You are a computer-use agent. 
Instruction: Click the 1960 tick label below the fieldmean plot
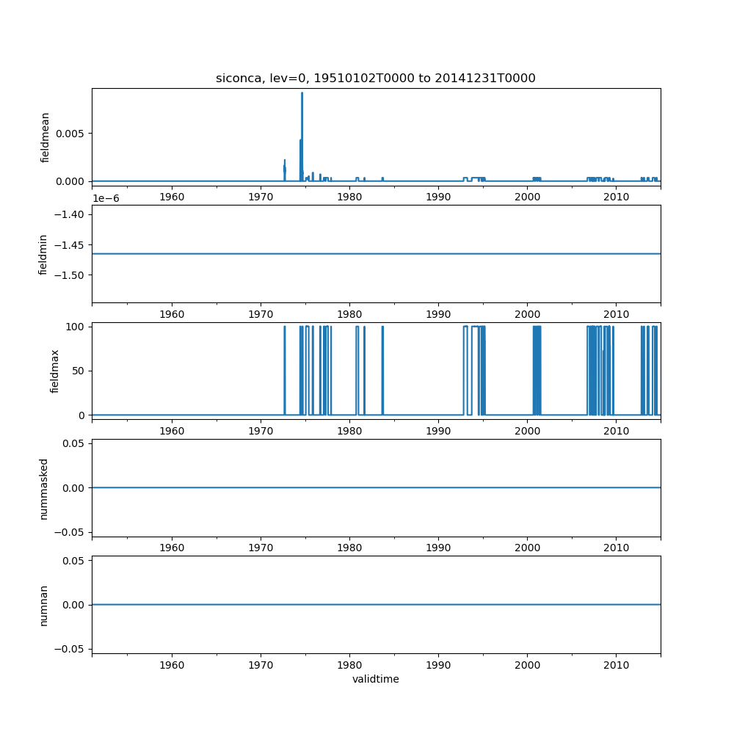click(x=172, y=197)
